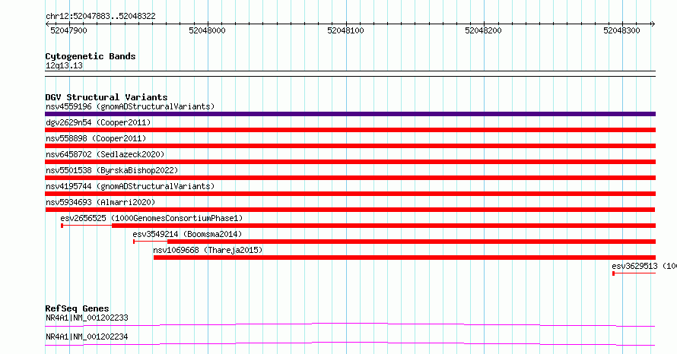Click ruler position 52048100
The width and height of the screenshot is (677, 354).
(x=345, y=30)
